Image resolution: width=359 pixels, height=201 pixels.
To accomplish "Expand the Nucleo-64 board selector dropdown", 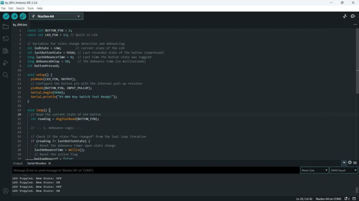I will pos(56,16).
